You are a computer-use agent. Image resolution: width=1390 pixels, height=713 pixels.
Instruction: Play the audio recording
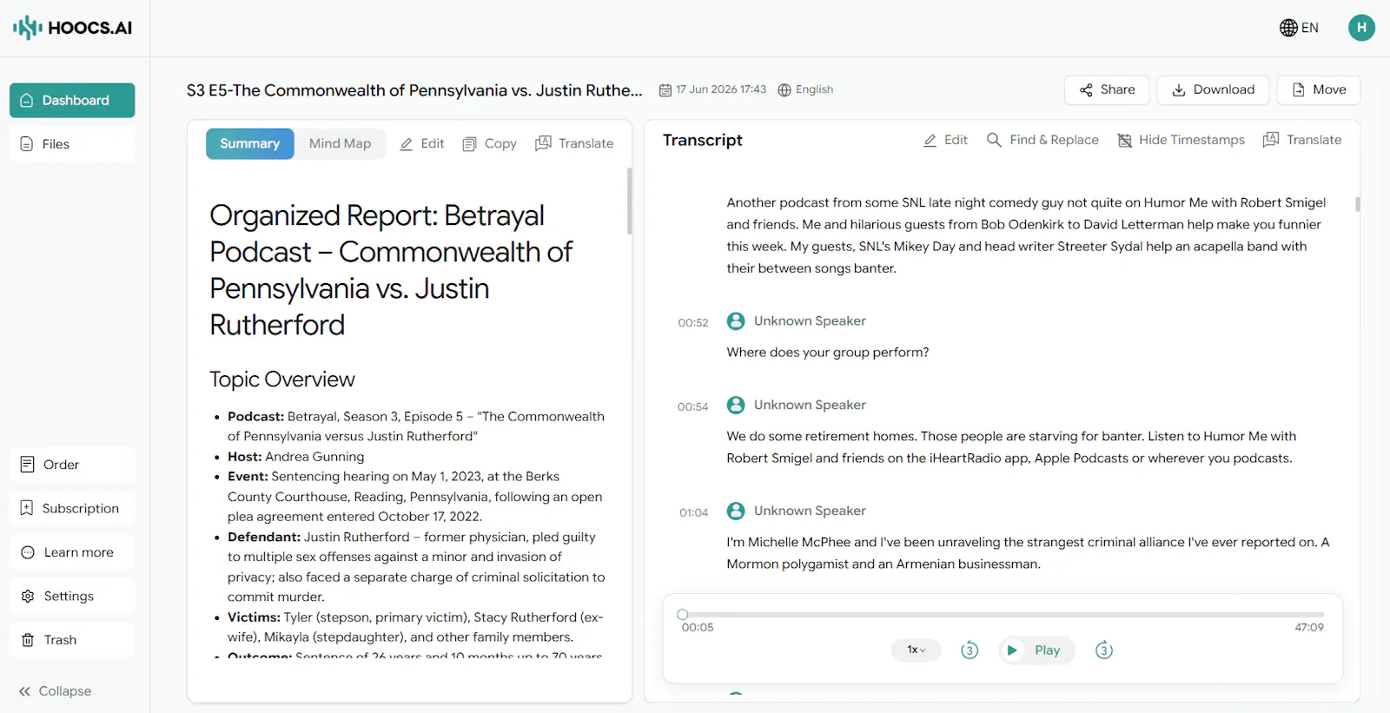[x=1036, y=650]
